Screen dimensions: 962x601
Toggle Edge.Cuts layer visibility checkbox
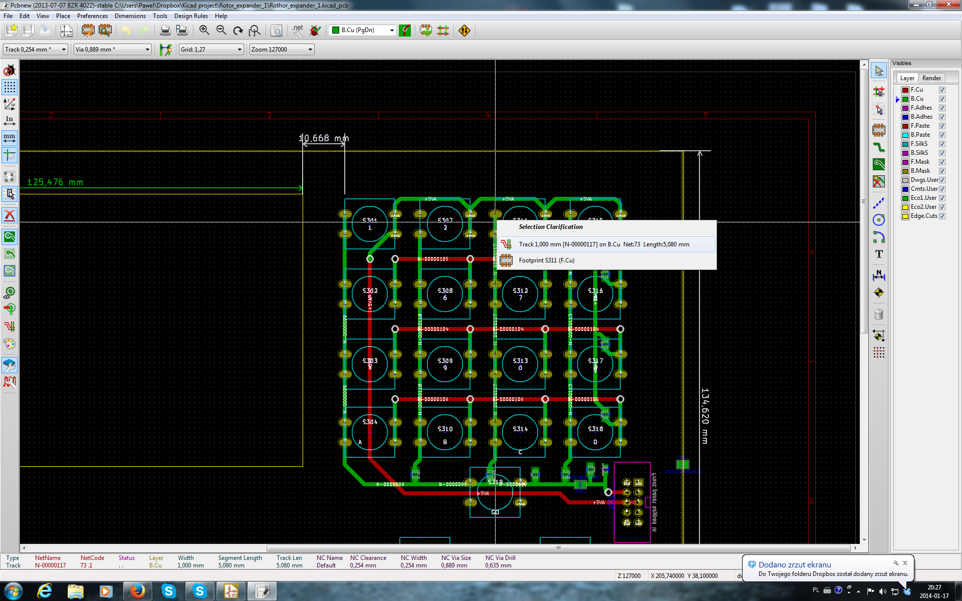tap(942, 216)
